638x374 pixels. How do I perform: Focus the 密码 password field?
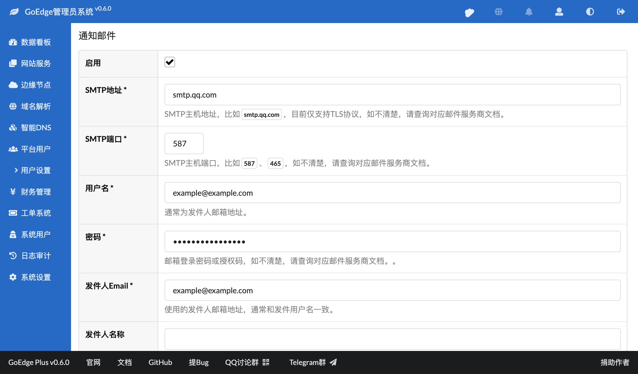393,242
